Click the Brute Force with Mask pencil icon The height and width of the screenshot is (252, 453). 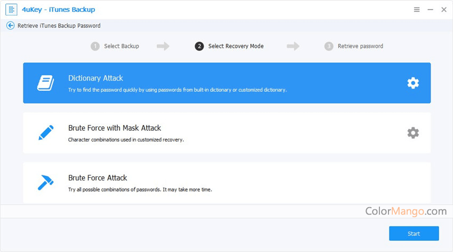(x=45, y=133)
